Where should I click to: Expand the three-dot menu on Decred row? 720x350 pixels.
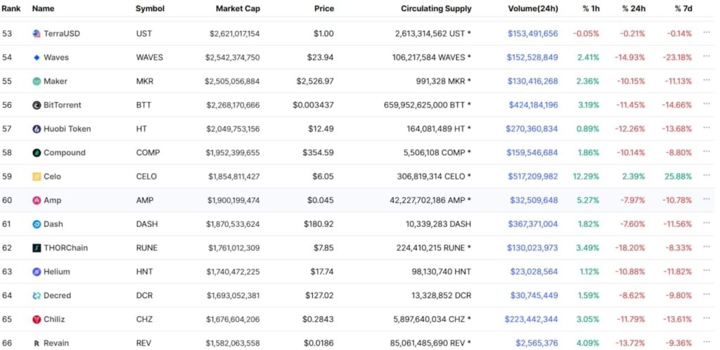point(707,296)
